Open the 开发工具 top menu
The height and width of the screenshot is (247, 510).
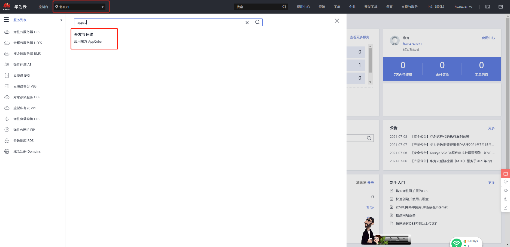pyautogui.click(x=371, y=7)
